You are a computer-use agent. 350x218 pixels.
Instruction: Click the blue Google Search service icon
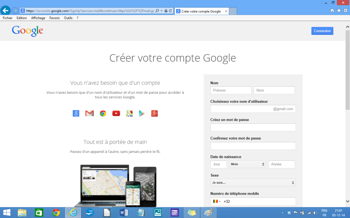[76, 113]
